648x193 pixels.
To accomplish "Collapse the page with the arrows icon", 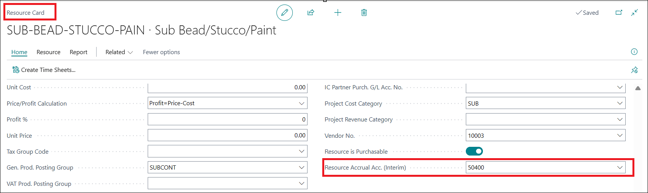I will point(635,12).
